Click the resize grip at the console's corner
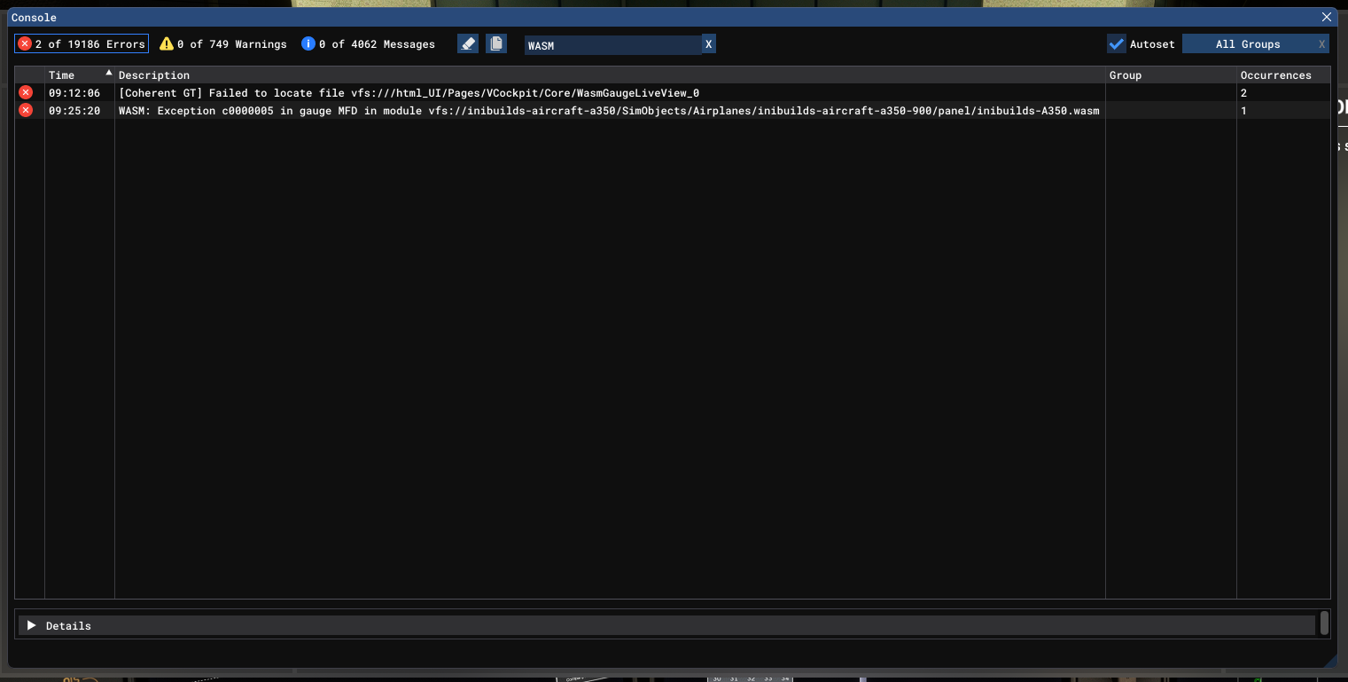Image resolution: width=1348 pixels, height=682 pixels. [1329, 660]
